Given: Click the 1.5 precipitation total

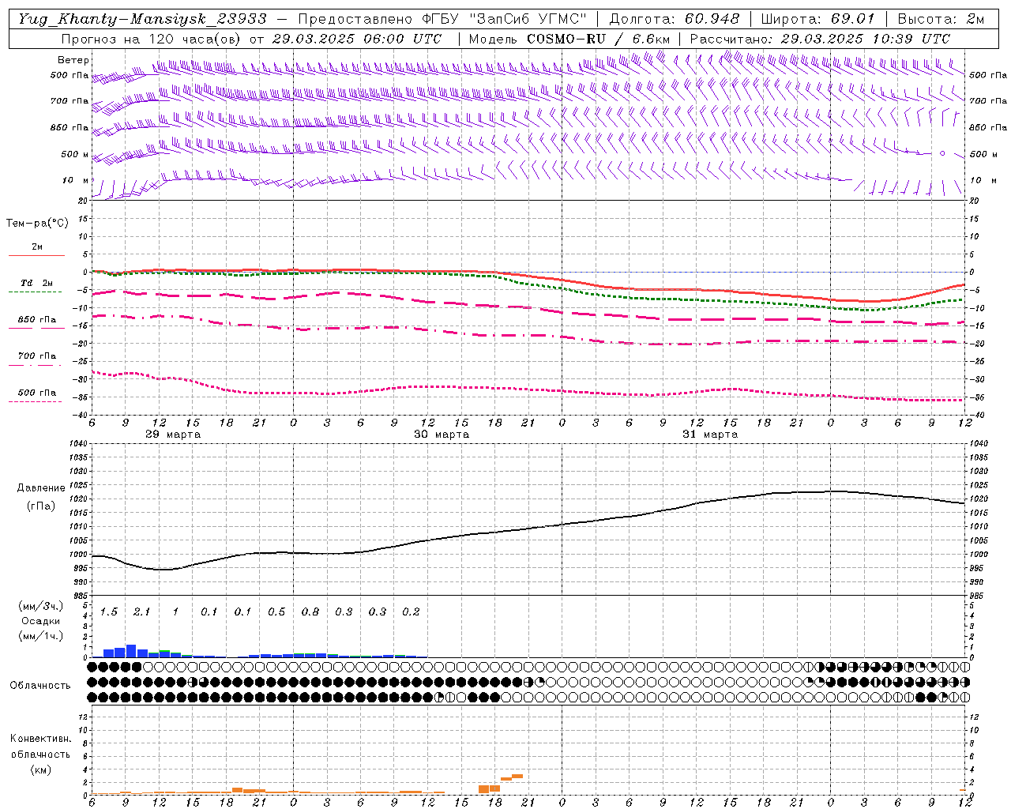Looking at the screenshot, I should tap(109, 611).
